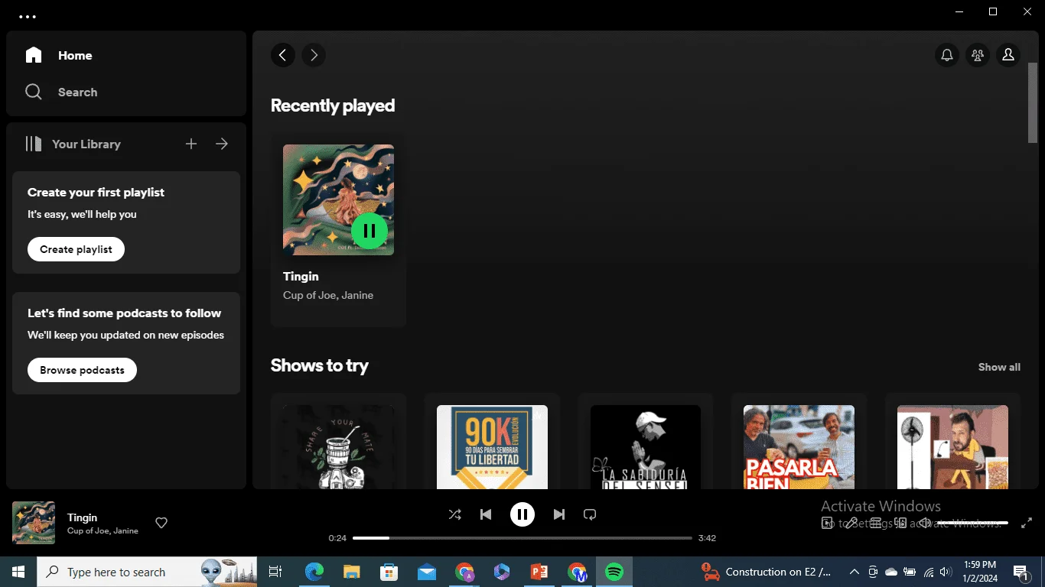Click the Browse podcasts button
Image resolution: width=1045 pixels, height=587 pixels.
pos(82,370)
